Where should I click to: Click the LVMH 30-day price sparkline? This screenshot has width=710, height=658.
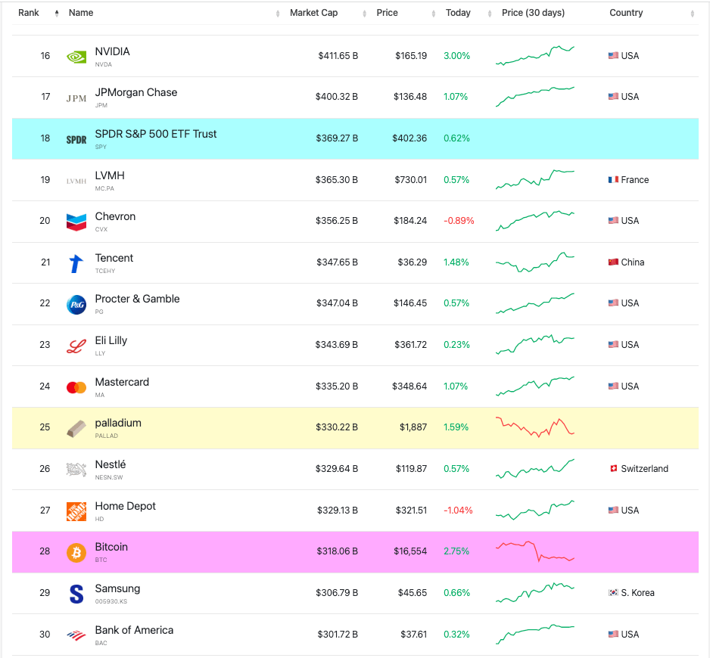pyautogui.click(x=534, y=180)
